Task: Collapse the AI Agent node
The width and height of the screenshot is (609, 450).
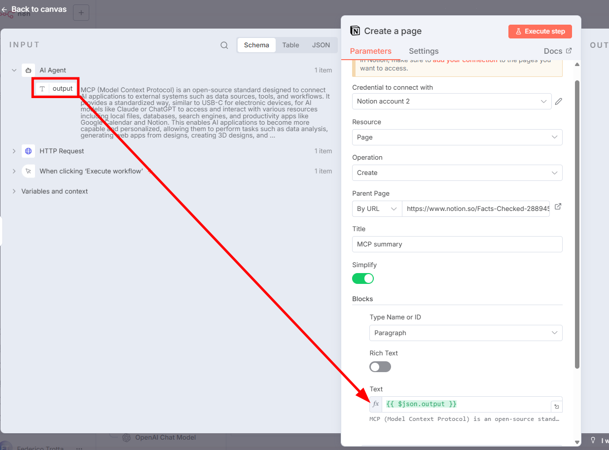Action: click(14, 70)
